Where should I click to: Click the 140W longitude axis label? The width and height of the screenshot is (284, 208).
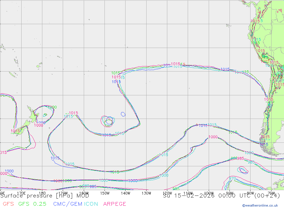[x=125, y=193]
